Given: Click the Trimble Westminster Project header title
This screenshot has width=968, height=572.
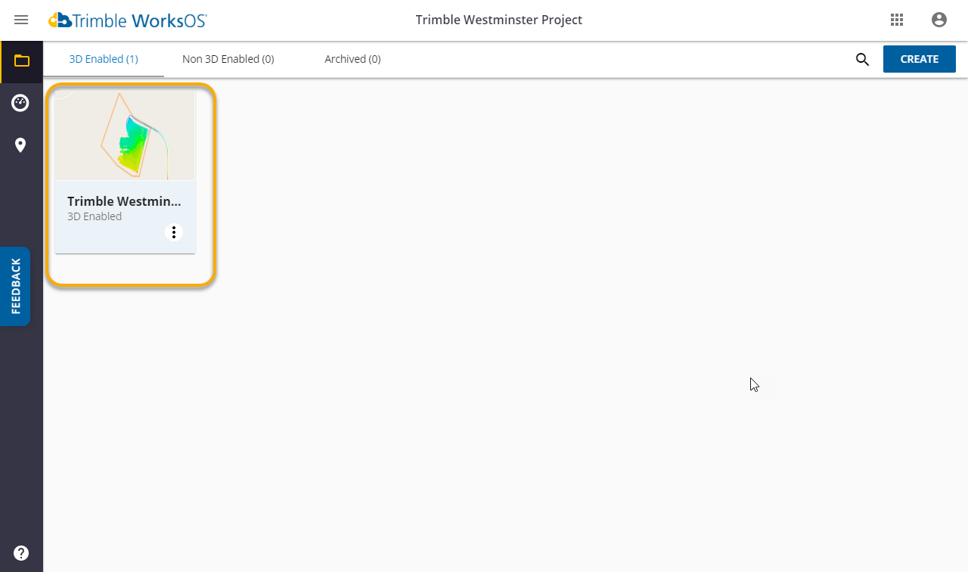Looking at the screenshot, I should point(498,20).
